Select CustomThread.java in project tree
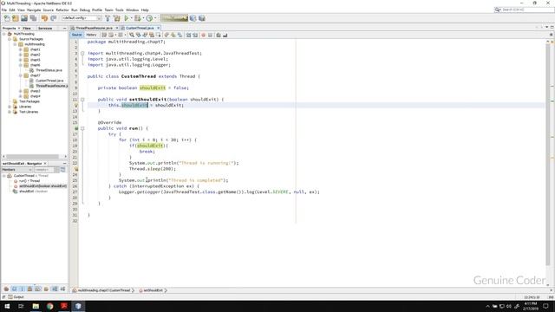 pos(49,81)
